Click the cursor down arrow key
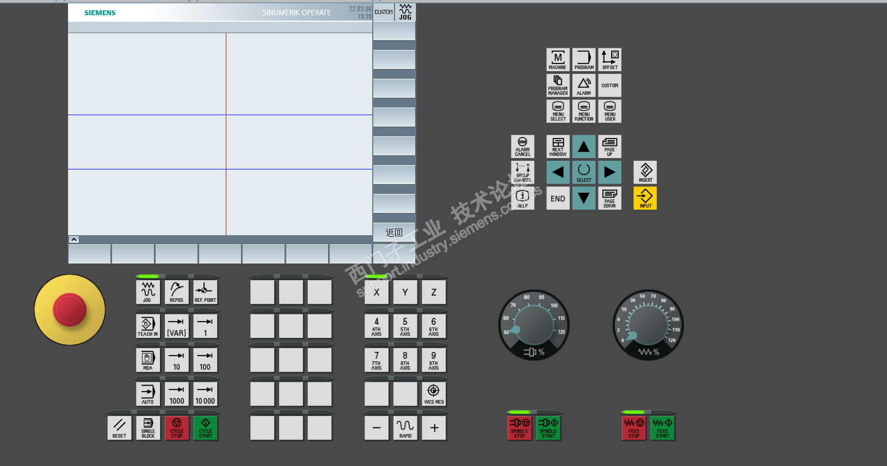 tap(584, 198)
